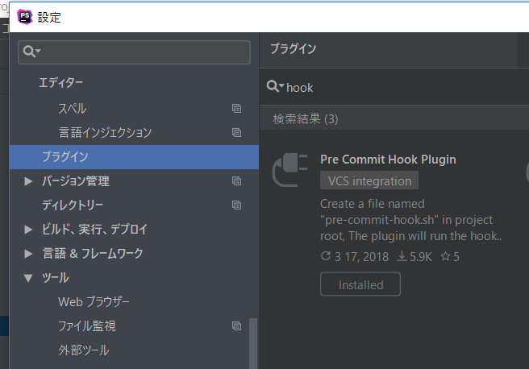Click the magnifier icon in settings search

(x=31, y=52)
